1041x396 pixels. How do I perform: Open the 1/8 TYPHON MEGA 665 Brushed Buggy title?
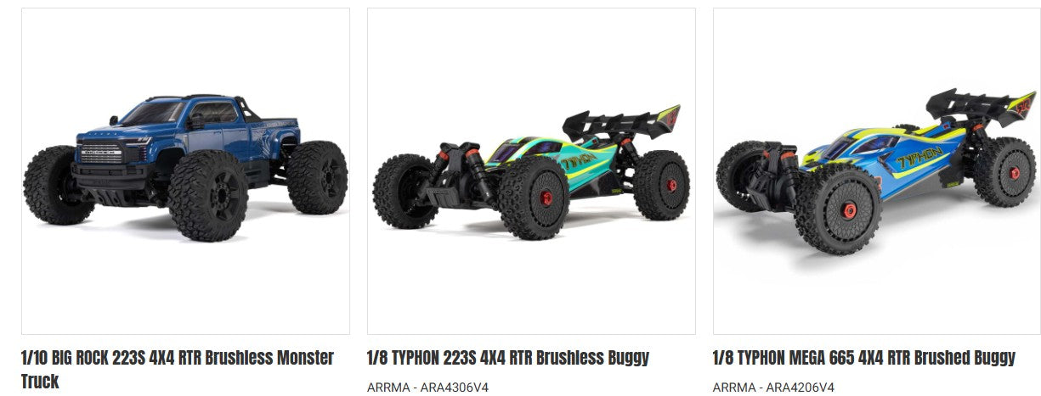(863, 357)
